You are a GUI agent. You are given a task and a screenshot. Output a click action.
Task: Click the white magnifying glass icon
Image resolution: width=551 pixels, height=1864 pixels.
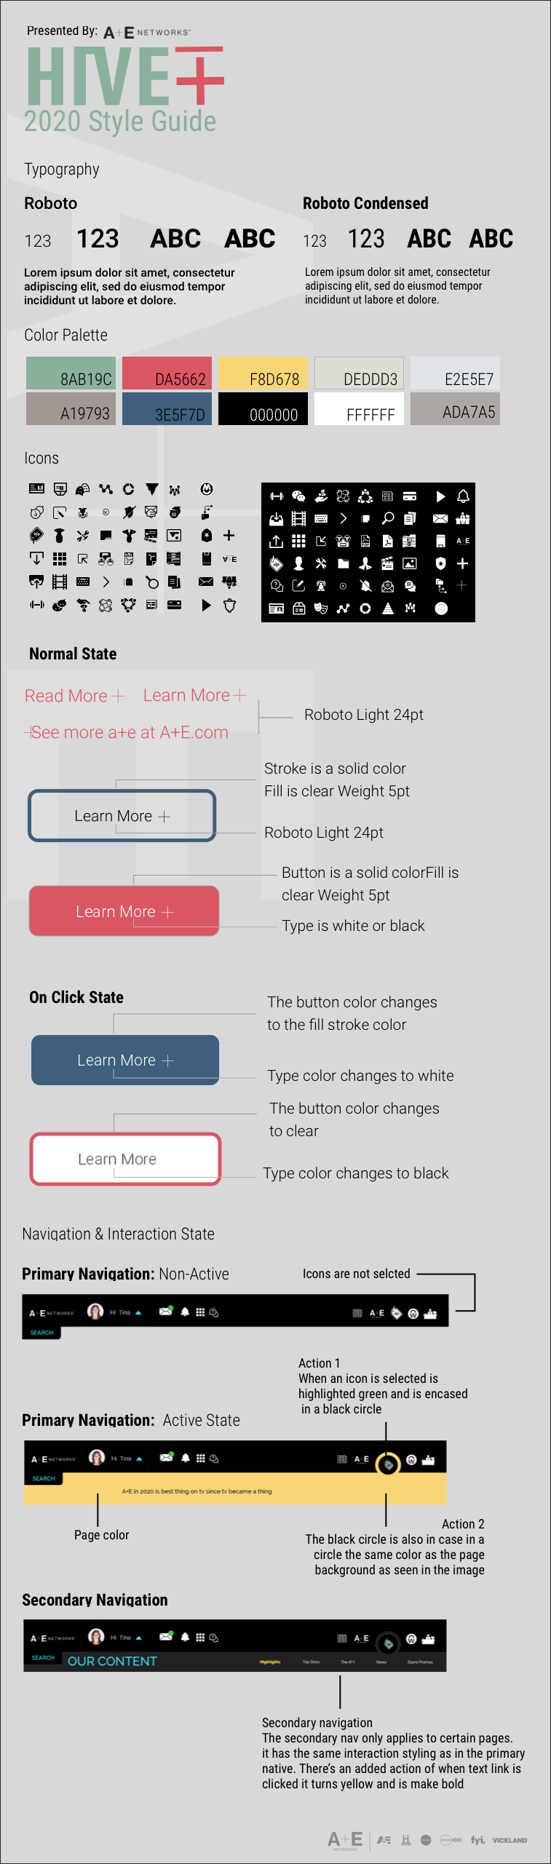388,518
